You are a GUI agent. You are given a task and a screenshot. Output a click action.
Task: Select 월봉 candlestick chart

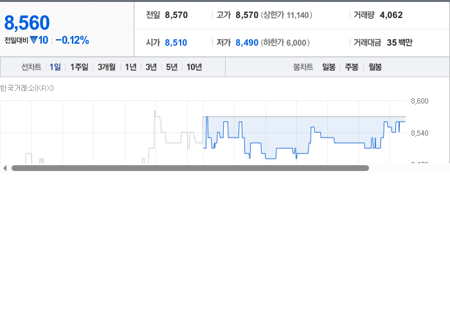coord(375,67)
